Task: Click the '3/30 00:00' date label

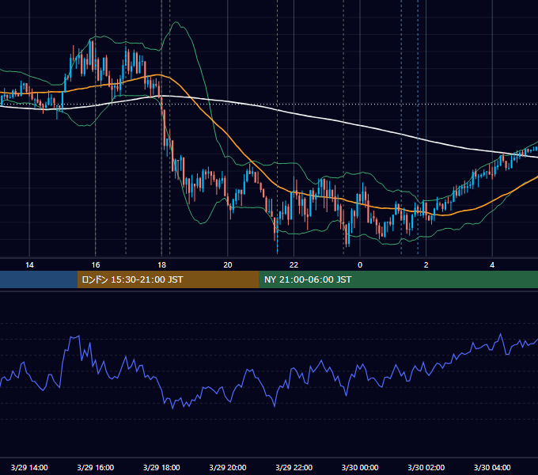Action: tap(360, 467)
